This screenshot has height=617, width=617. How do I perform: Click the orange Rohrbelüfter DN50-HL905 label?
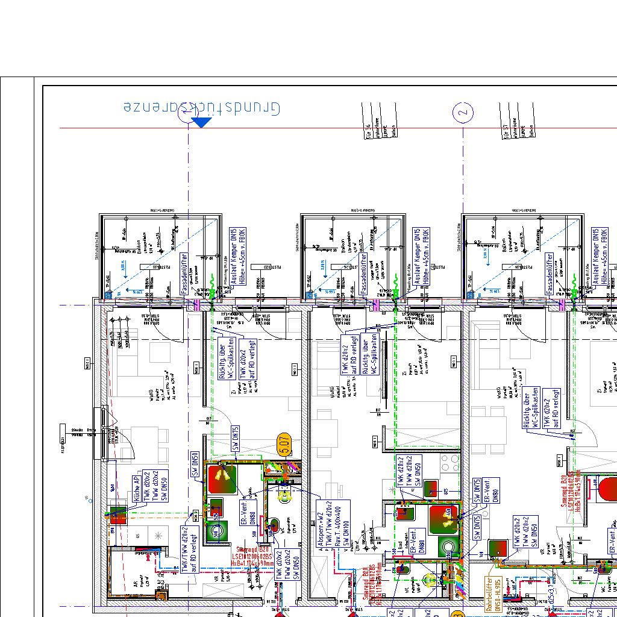pyautogui.click(x=493, y=594)
